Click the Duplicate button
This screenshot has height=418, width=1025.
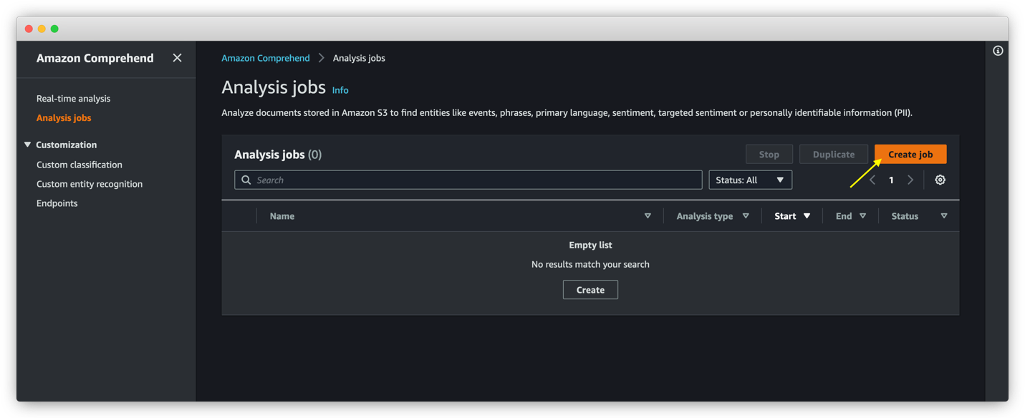834,155
